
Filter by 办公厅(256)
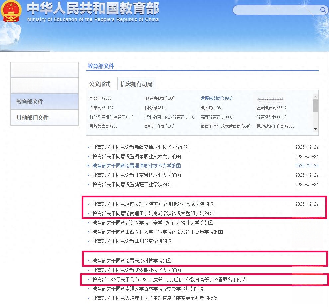click(x=100, y=98)
